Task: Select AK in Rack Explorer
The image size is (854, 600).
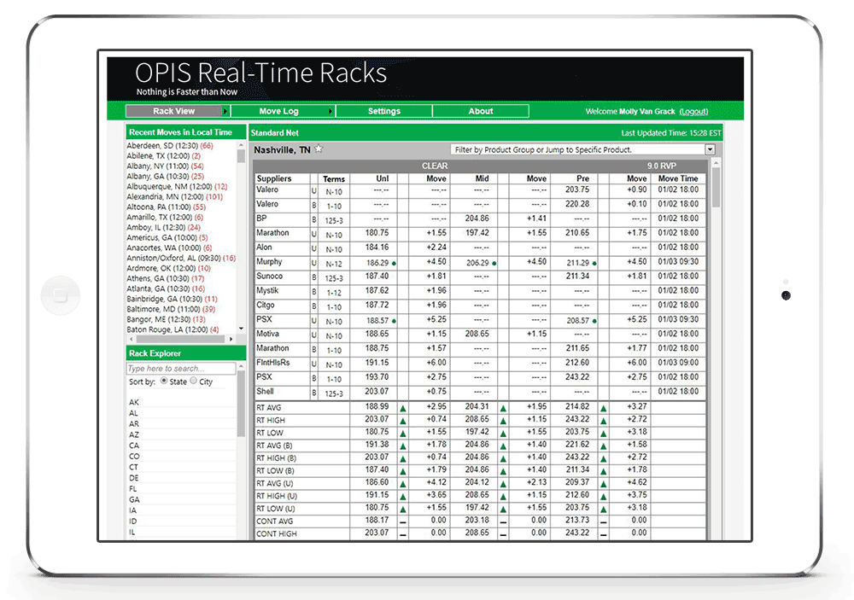Action: (x=134, y=402)
